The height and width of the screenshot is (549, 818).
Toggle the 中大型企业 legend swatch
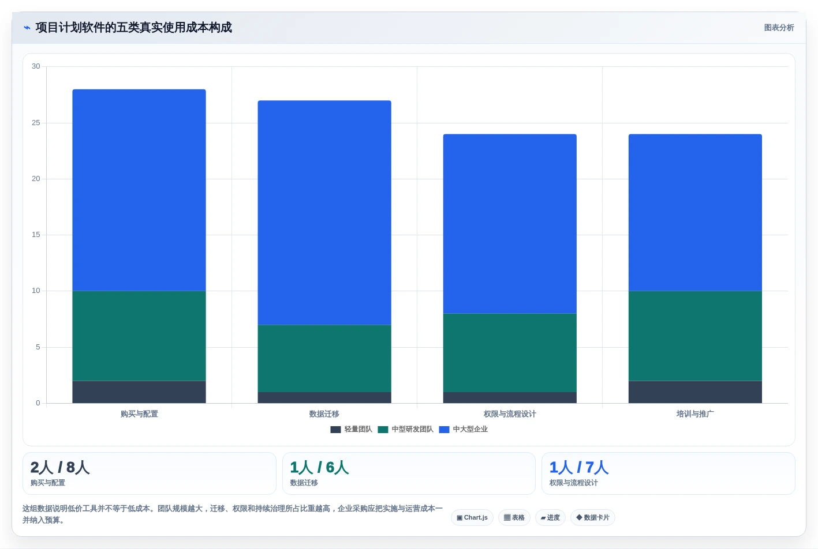click(444, 430)
